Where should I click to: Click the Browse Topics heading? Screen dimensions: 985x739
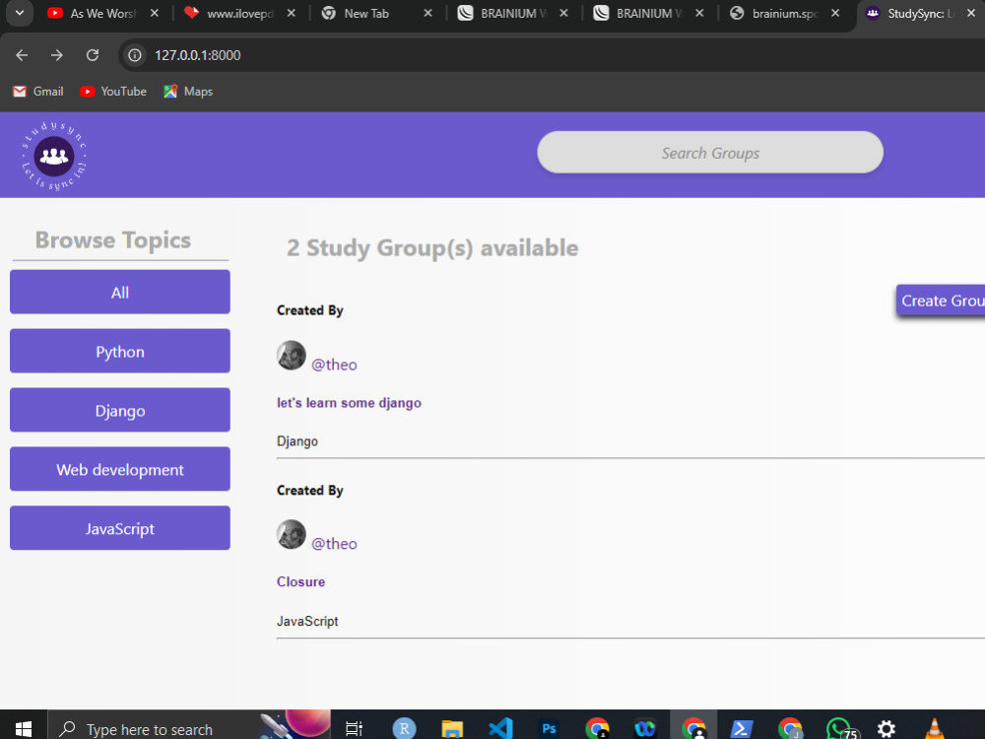[x=113, y=240]
